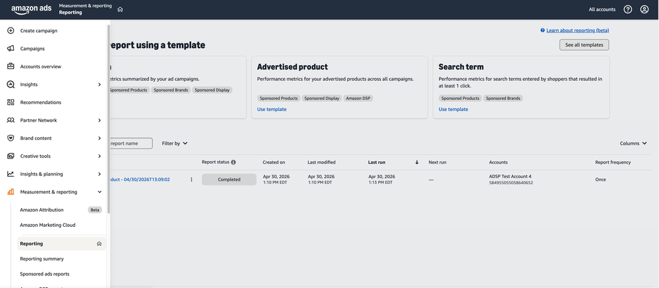Screen dimensions: 659x288
Task: Click the Once frequency cell
Action: coord(600,180)
